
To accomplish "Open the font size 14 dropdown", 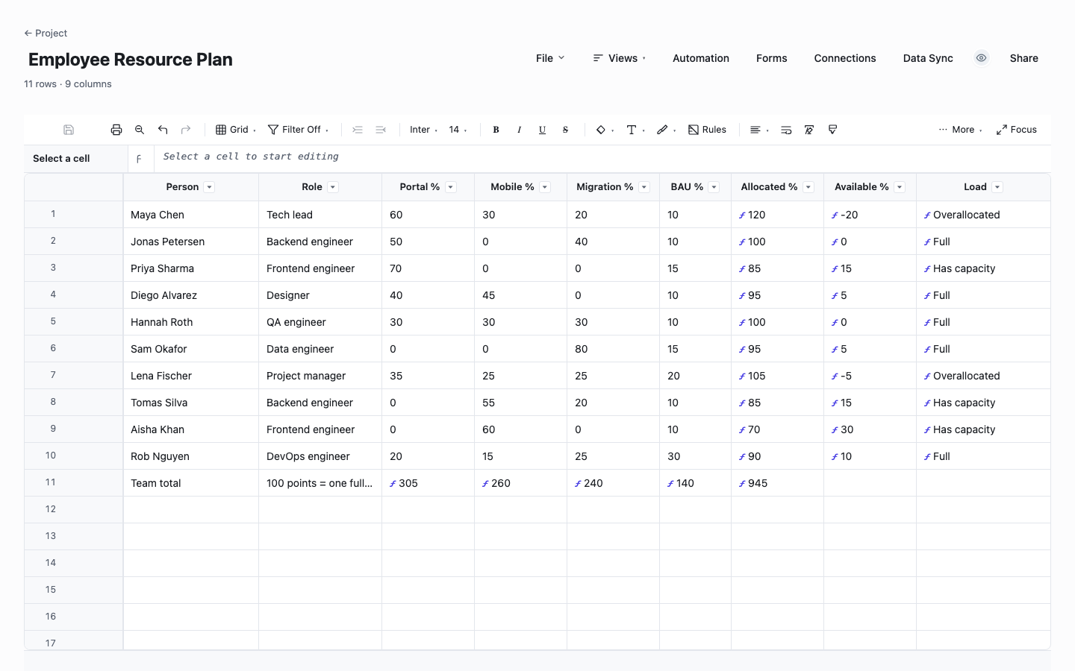I will [458, 130].
